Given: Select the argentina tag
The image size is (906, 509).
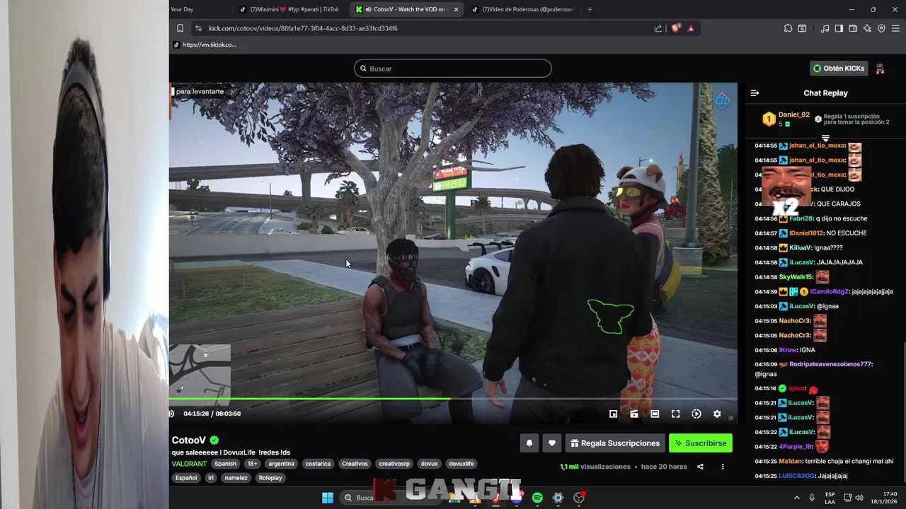Looking at the screenshot, I should (281, 464).
